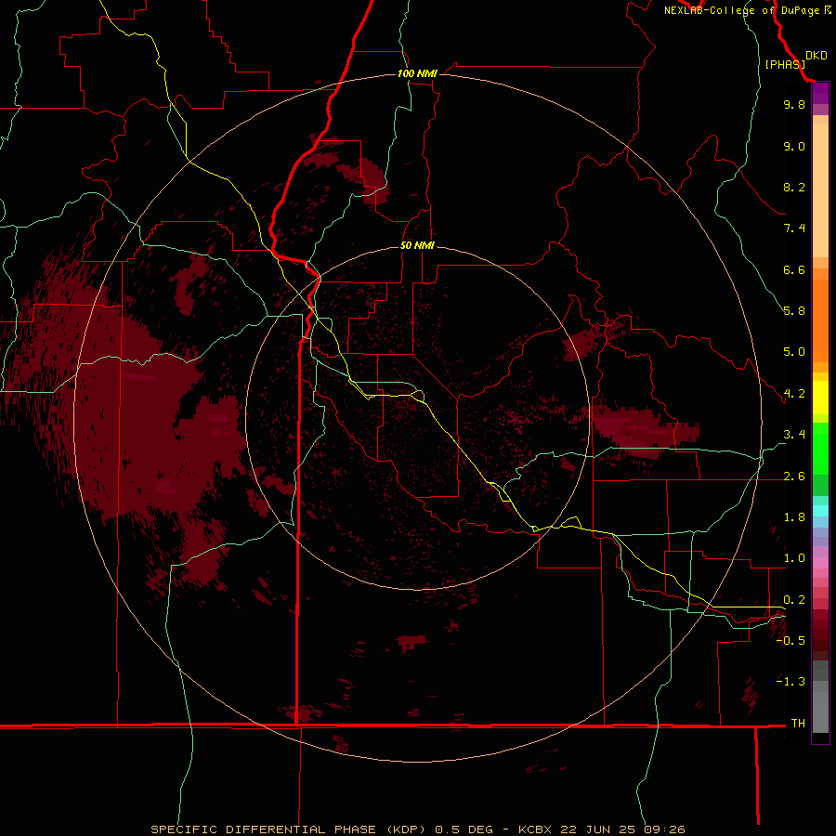Click the SPECIFIC DIFFERENTIAL PHASE (KDP) title text
The image size is (836, 836).
tap(288, 829)
